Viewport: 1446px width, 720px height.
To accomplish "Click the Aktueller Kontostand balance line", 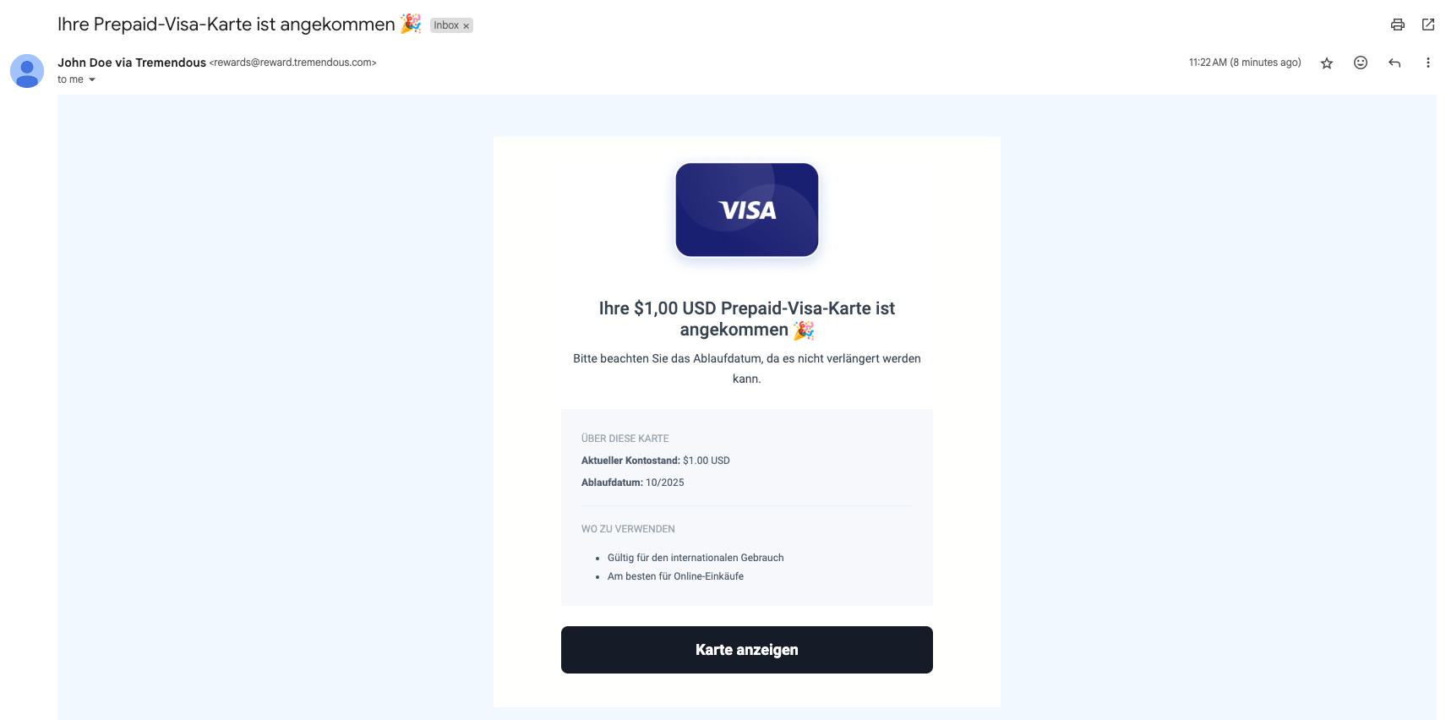I will click(x=655, y=461).
